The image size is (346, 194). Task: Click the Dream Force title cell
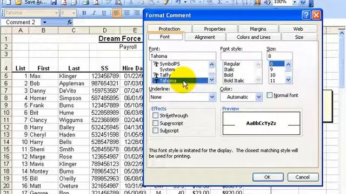pos(119,39)
